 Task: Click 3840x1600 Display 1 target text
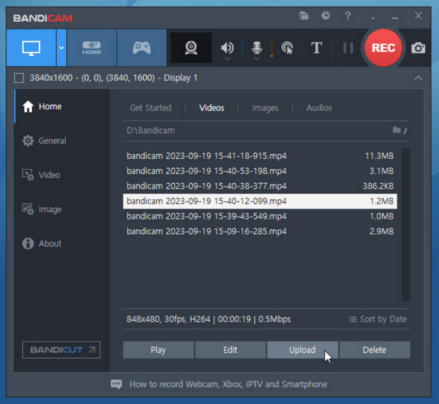click(113, 78)
